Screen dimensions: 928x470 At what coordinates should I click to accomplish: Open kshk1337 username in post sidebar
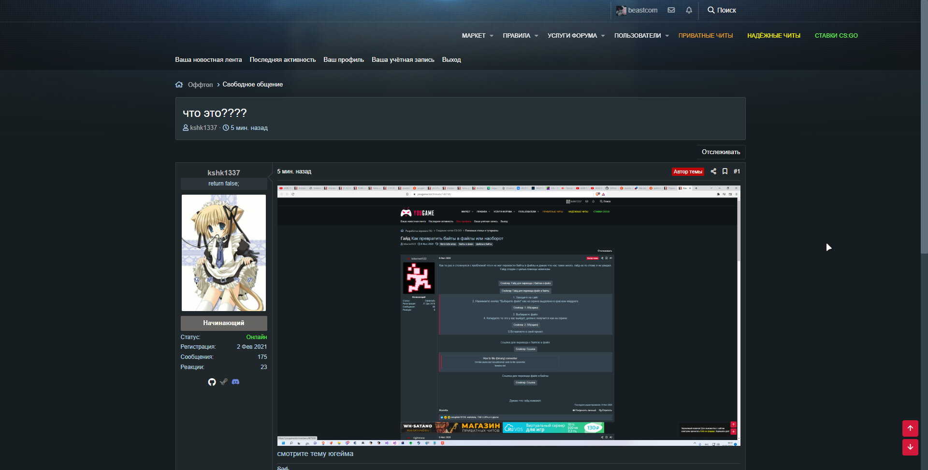tap(224, 173)
